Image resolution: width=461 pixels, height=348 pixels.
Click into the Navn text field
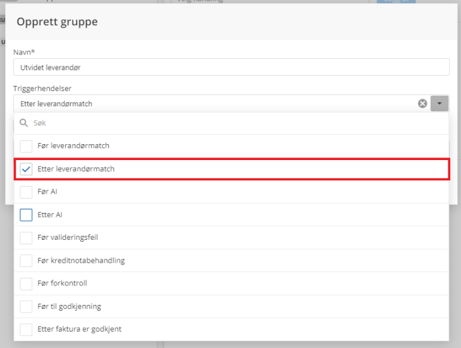[231, 67]
